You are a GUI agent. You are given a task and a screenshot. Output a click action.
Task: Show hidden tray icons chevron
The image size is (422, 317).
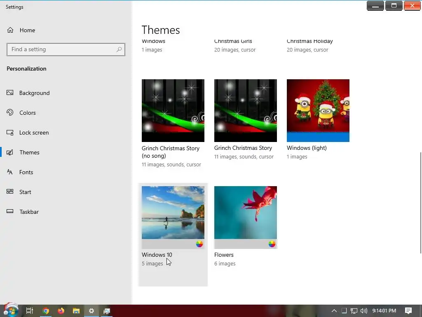[334, 311]
